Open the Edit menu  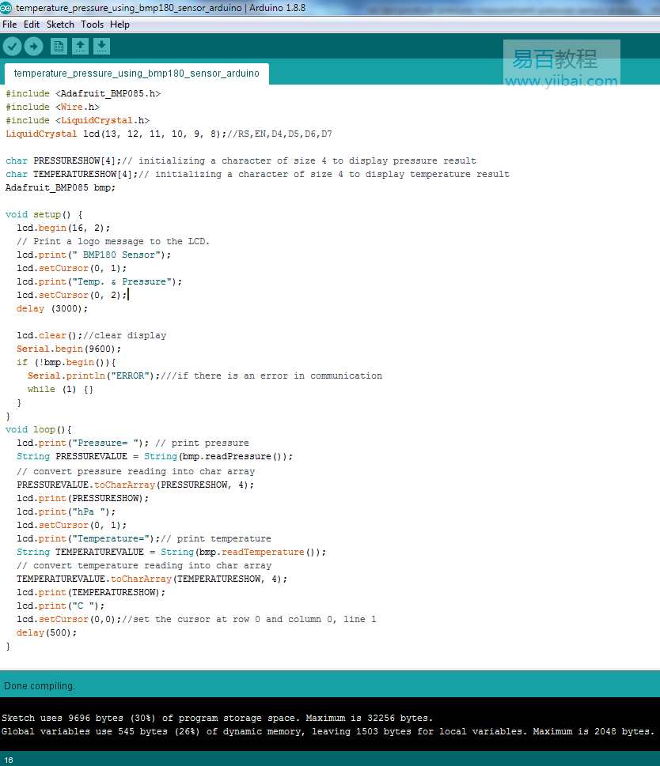point(32,25)
